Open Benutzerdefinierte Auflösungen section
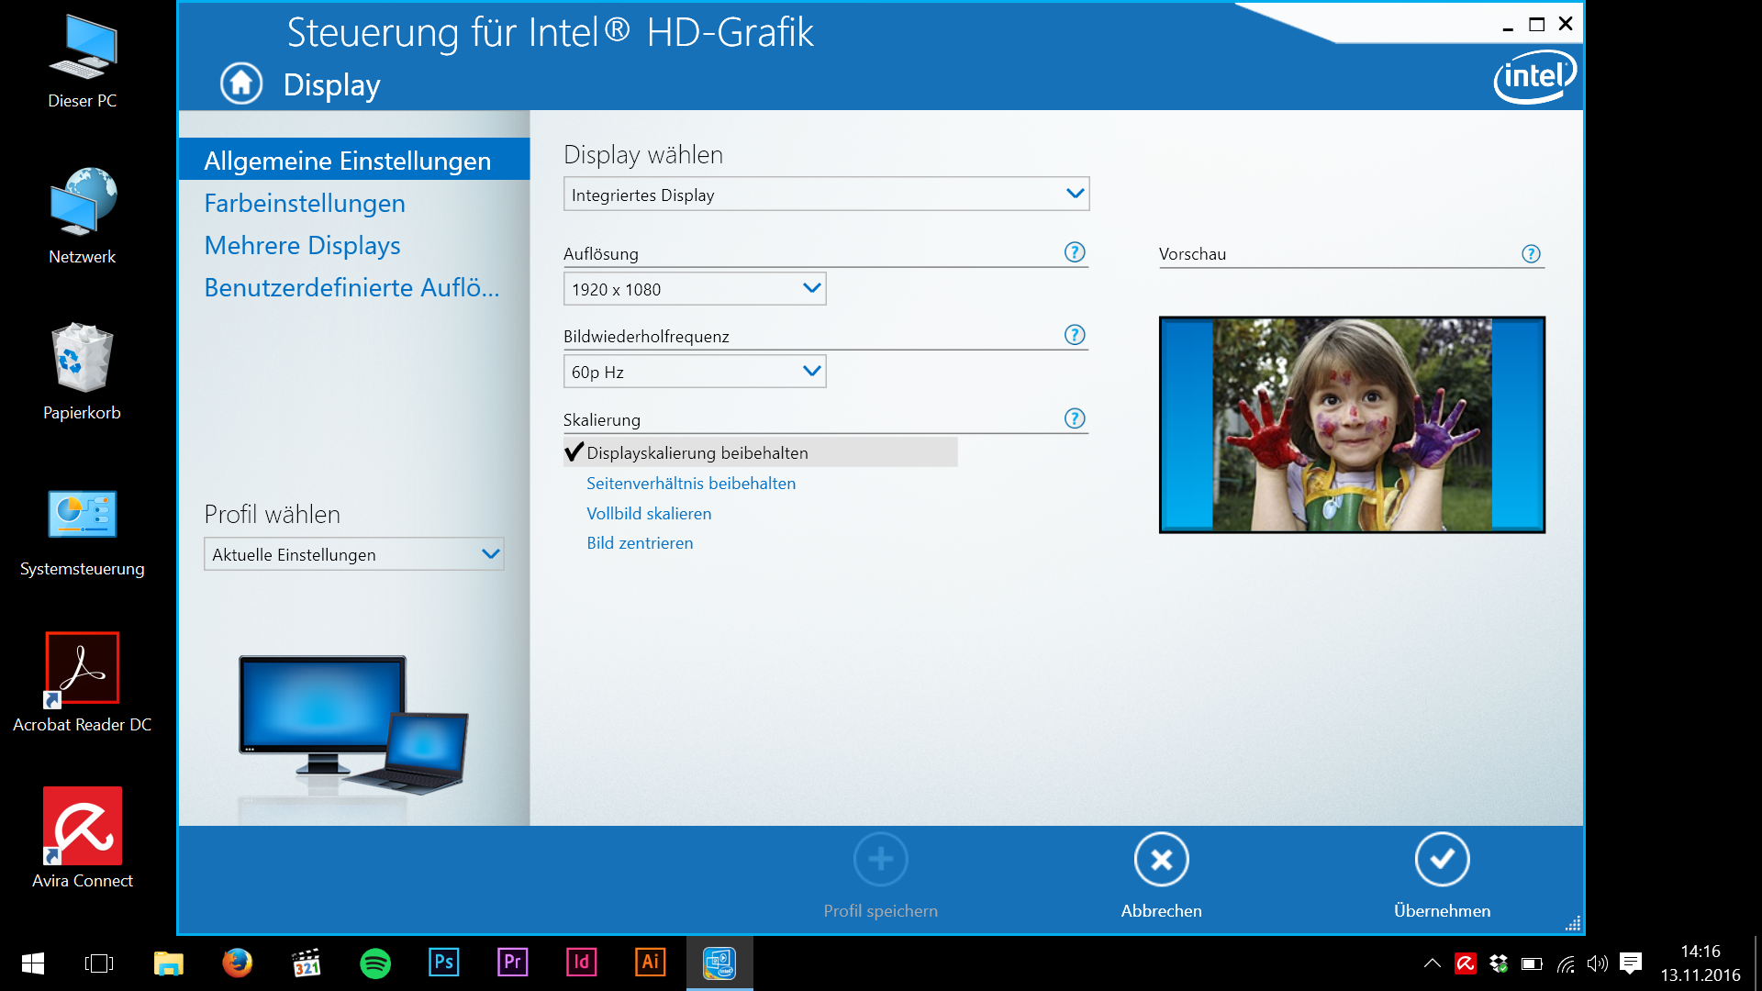1762x991 pixels. [x=351, y=288]
